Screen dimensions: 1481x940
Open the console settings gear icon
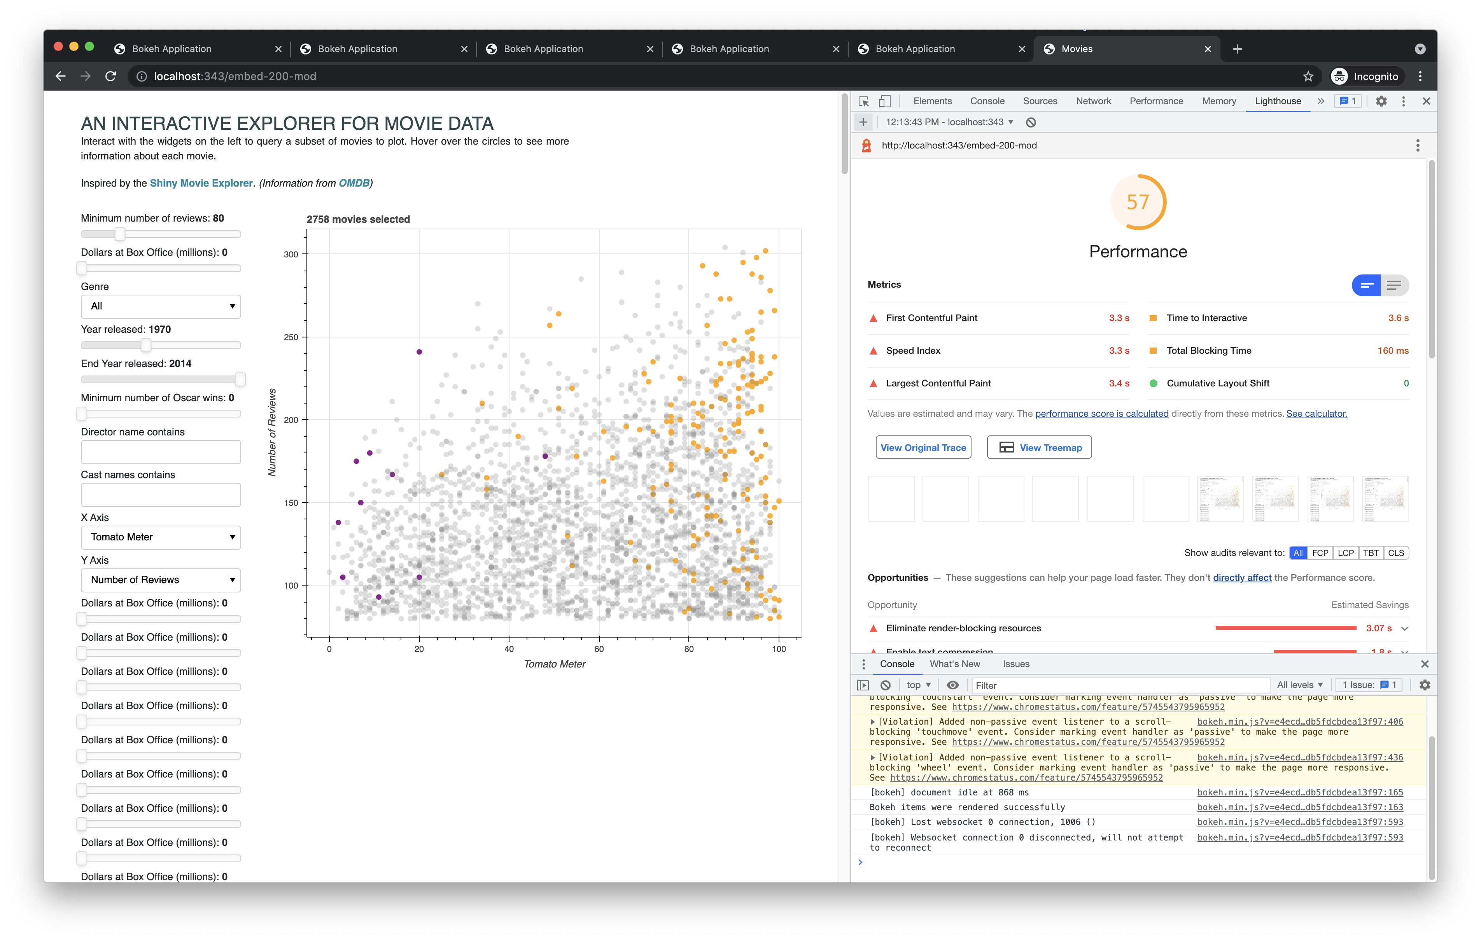click(x=1426, y=685)
